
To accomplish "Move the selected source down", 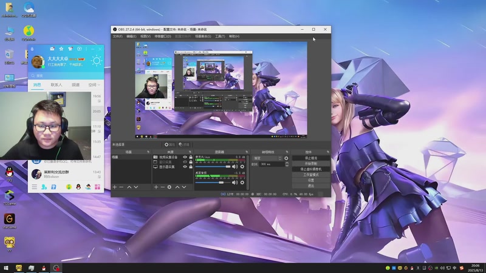I will 184,187.
